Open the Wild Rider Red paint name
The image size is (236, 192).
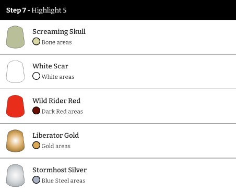pos(56,101)
